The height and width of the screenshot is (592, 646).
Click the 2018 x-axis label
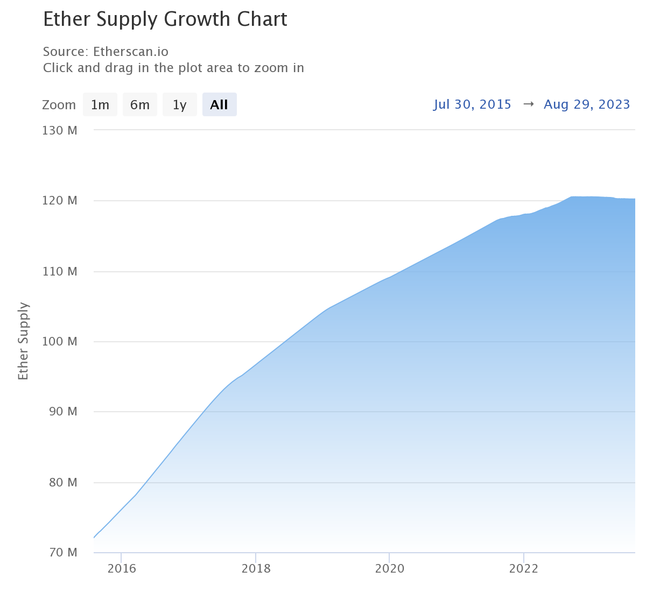coord(256,569)
